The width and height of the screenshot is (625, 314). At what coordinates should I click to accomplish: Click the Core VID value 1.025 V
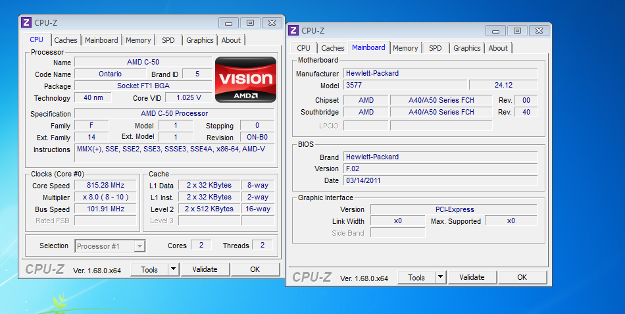(189, 97)
